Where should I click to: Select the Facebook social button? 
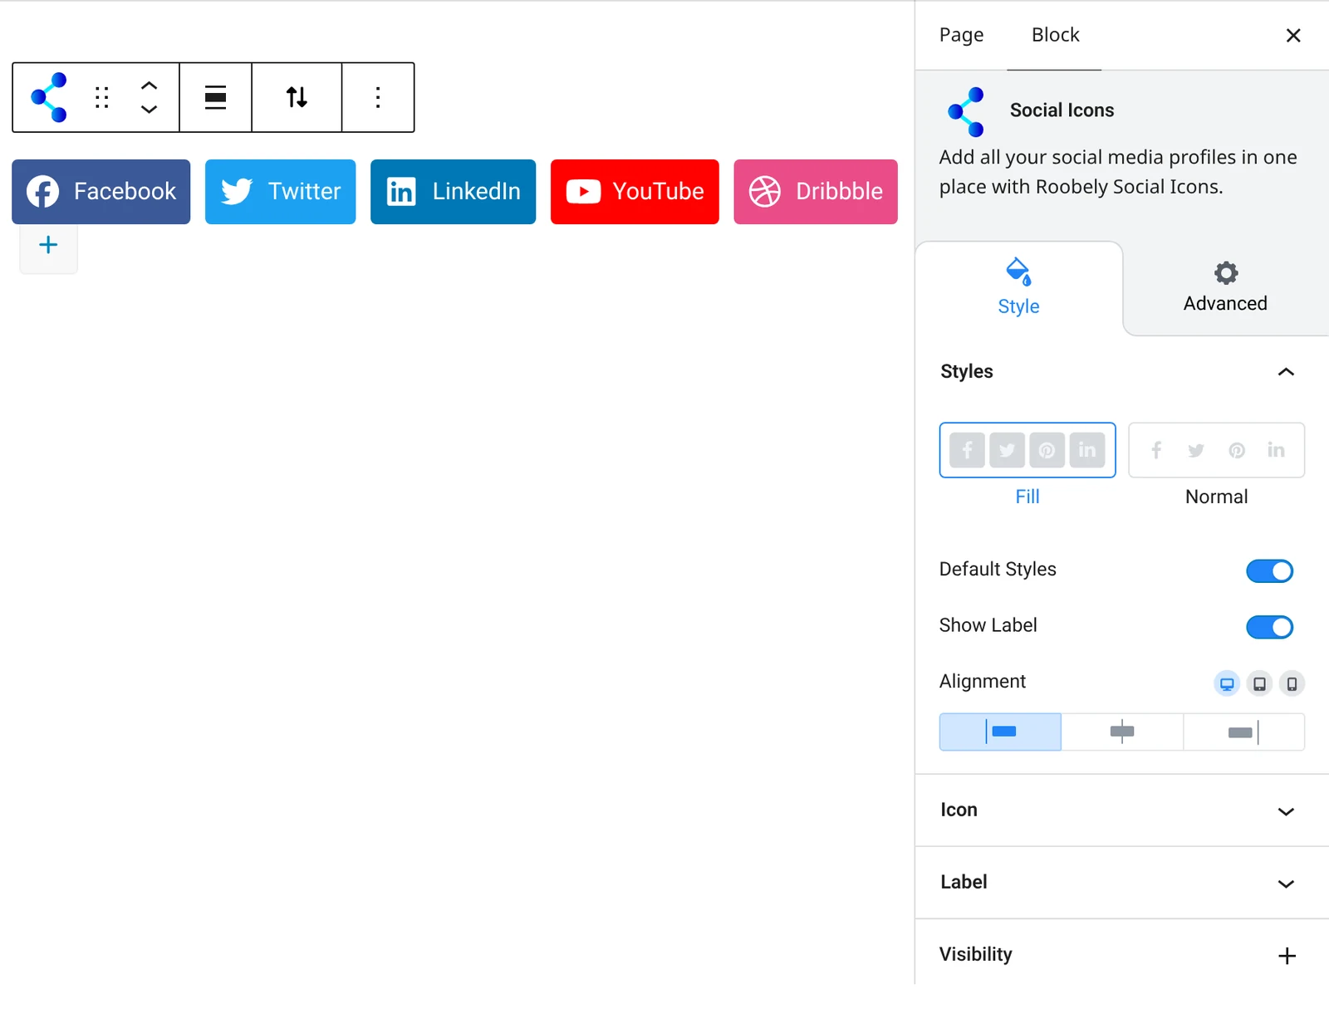pyautogui.click(x=101, y=192)
